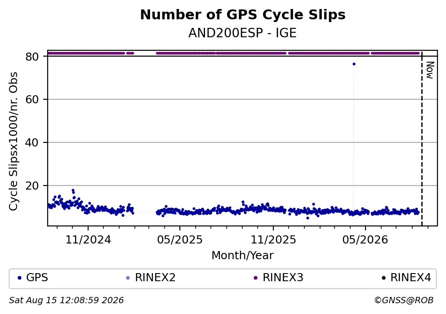The width and height of the screenshot is (446, 314).
Task: Select the GPS legend label
Action: [37, 278]
